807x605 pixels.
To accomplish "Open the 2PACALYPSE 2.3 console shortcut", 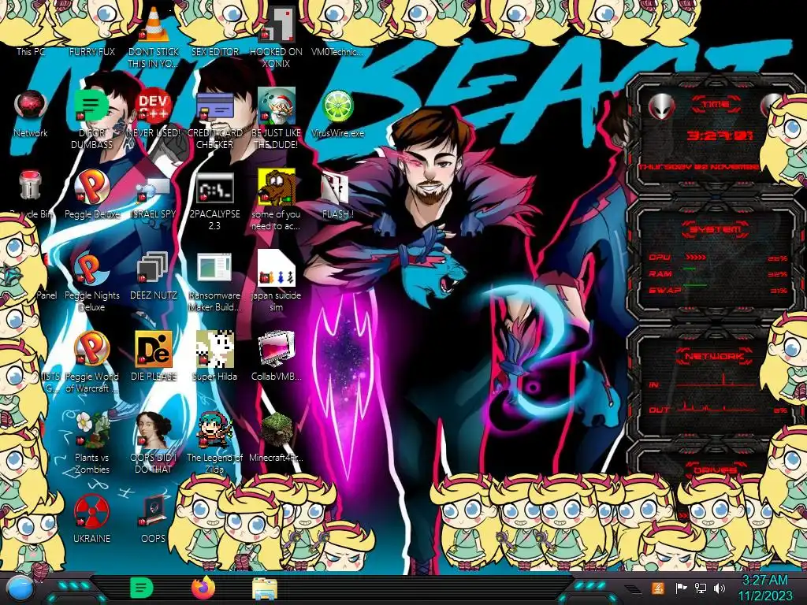I will pyautogui.click(x=214, y=187).
